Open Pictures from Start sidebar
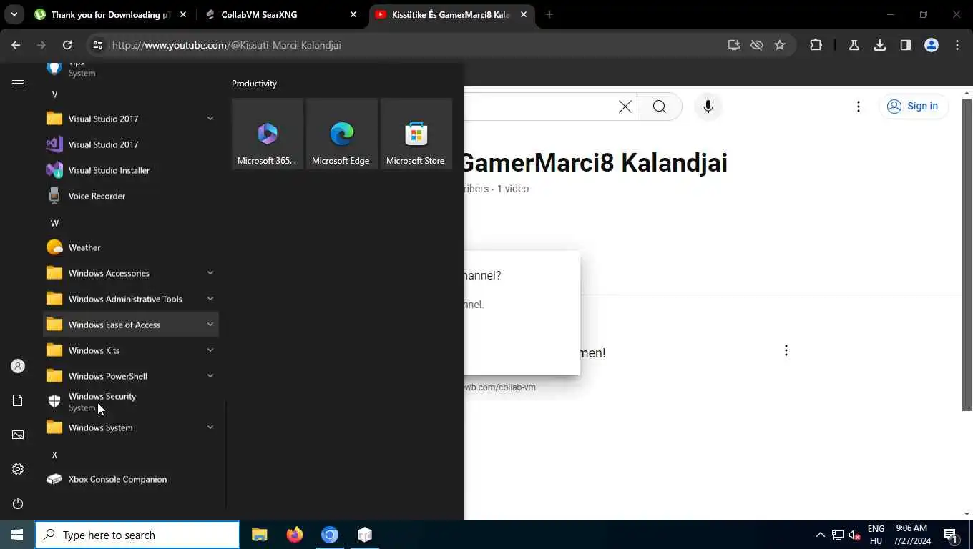 pos(18,435)
